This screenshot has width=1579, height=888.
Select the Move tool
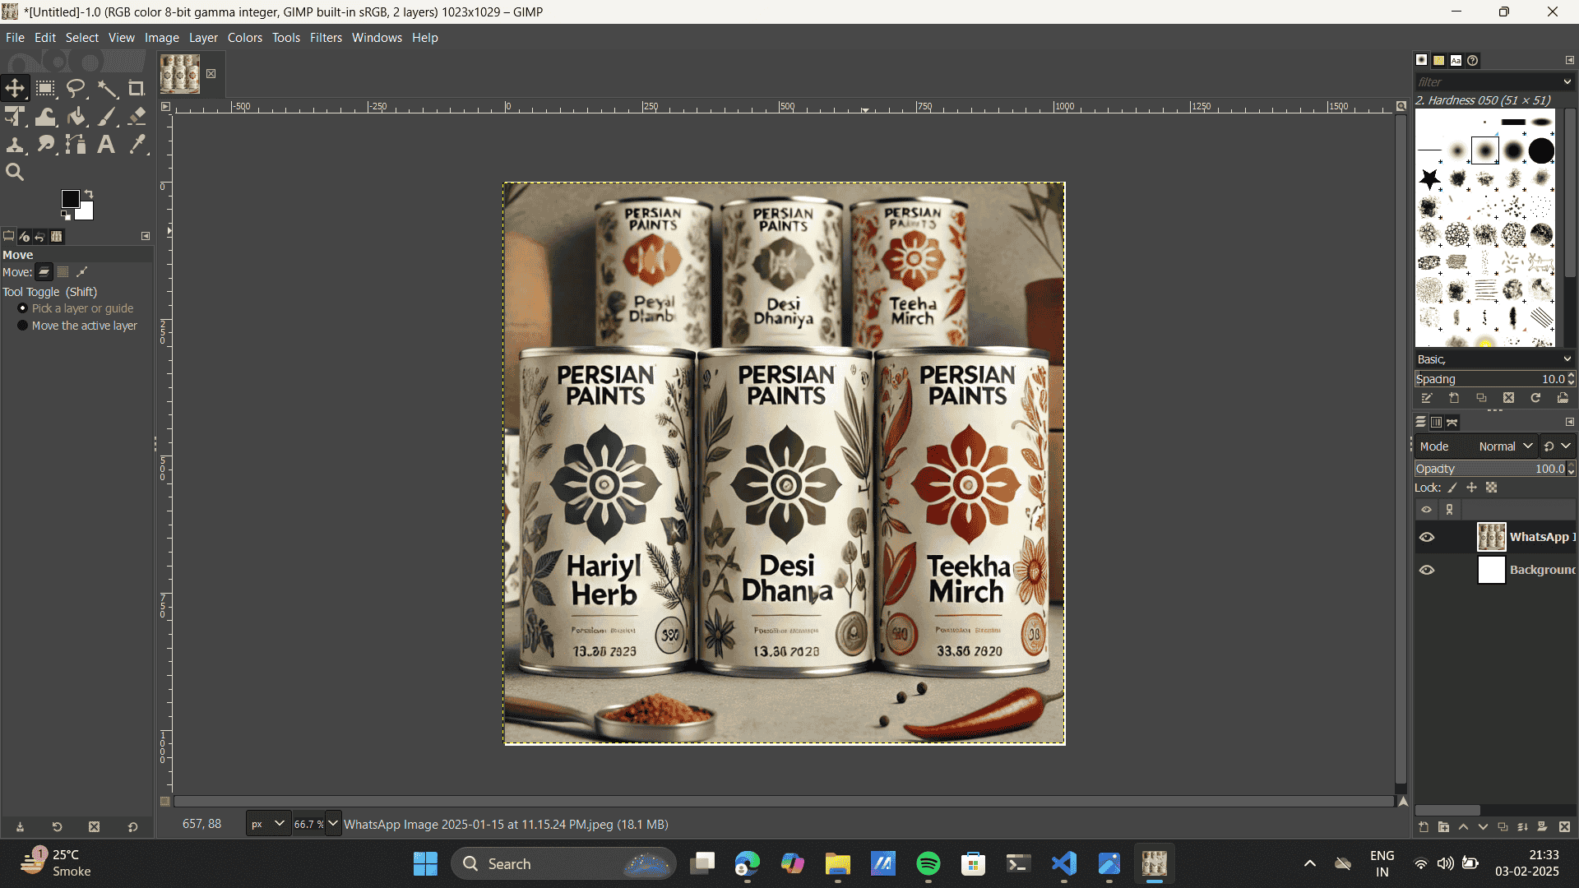(15, 88)
